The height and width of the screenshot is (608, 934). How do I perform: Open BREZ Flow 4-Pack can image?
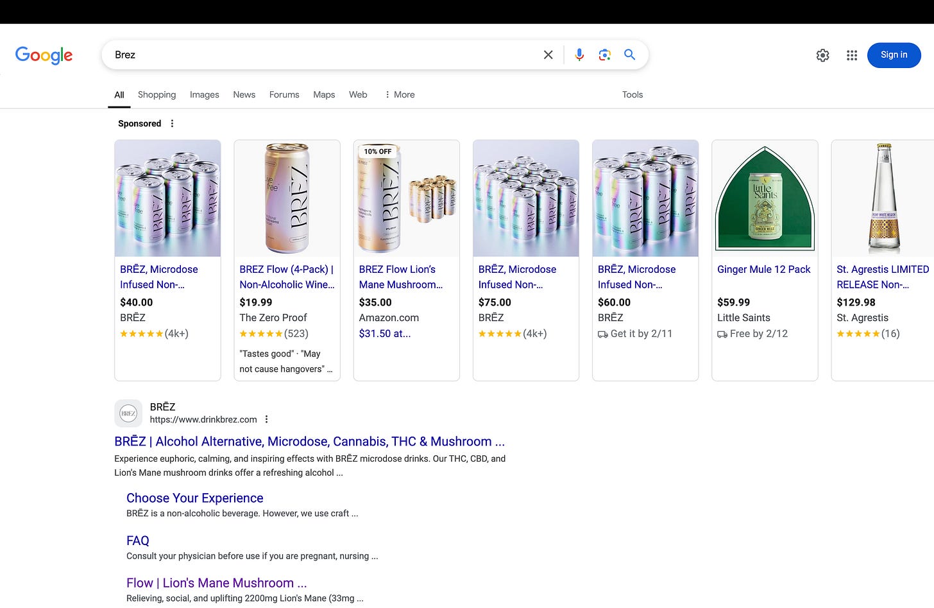pyautogui.click(x=287, y=198)
